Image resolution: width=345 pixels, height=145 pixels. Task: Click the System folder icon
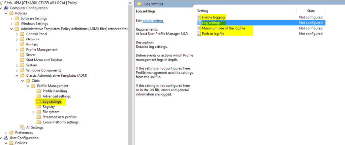coord(22,65)
